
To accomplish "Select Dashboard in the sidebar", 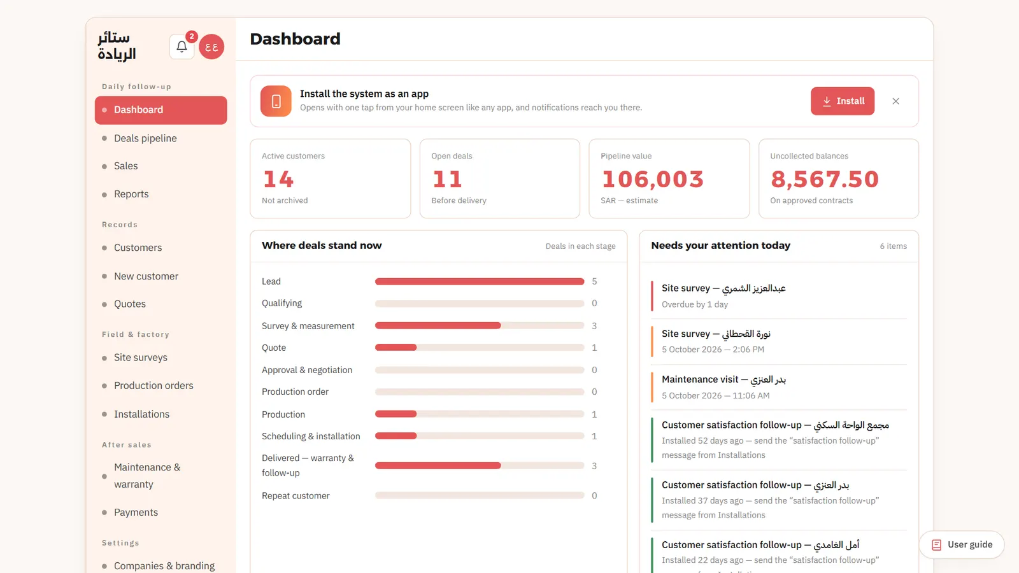I will coord(161,110).
